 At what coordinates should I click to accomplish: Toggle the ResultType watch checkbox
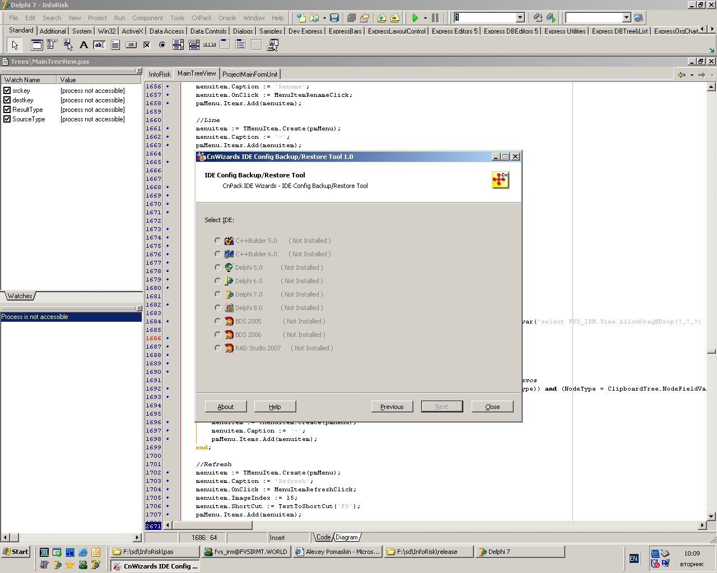pos(7,110)
